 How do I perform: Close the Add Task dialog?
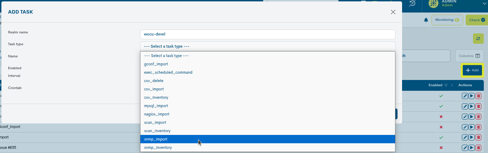click(393, 12)
